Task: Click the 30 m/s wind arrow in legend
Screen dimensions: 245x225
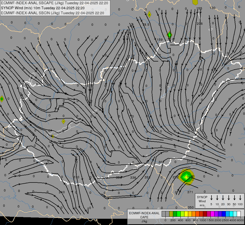Action: pos(228,198)
